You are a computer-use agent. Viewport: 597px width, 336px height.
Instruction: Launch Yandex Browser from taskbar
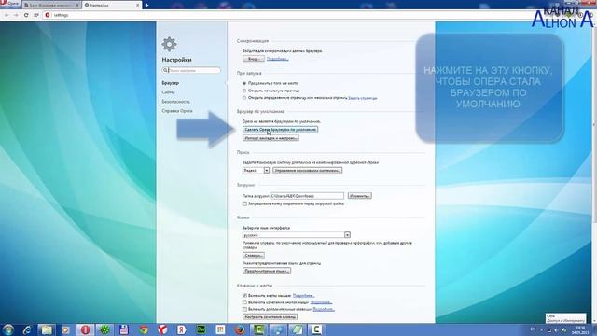(162, 329)
